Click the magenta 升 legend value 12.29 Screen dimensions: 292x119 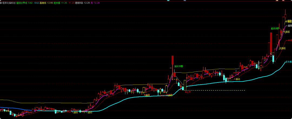click(x=97, y=3)
